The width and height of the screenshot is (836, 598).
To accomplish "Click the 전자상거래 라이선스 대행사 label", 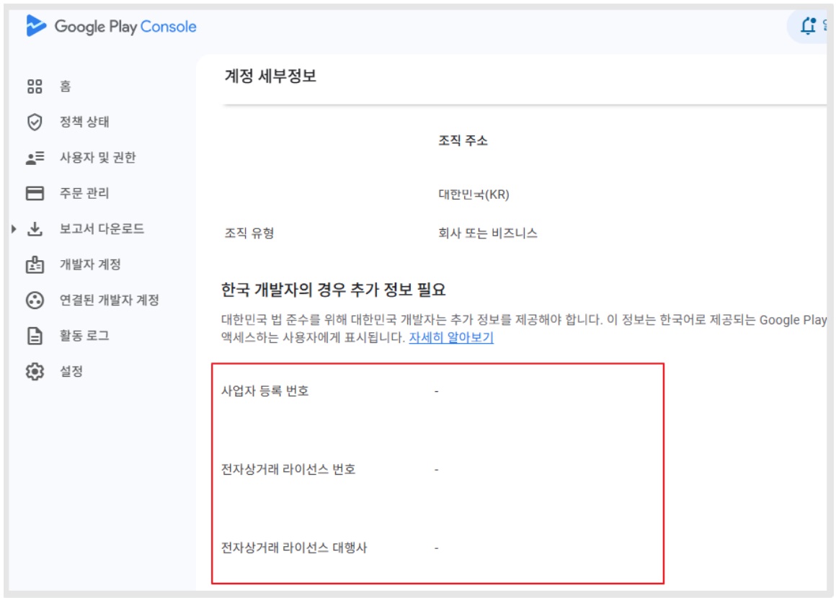I will click(x=294, y=548).
